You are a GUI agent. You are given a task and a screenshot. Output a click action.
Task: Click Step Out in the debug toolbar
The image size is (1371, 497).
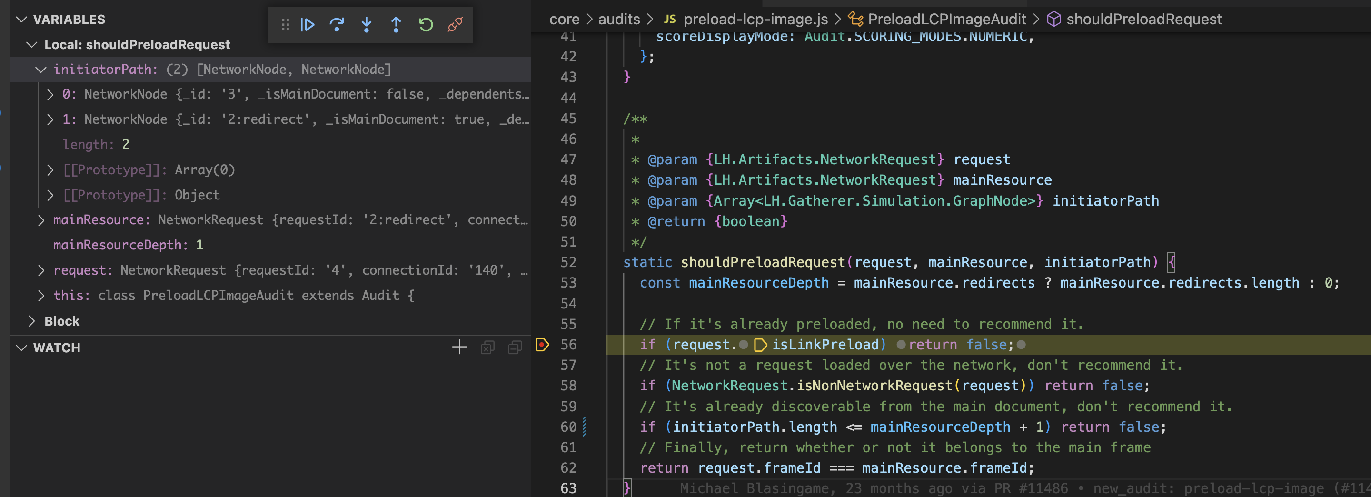point(396,24)
